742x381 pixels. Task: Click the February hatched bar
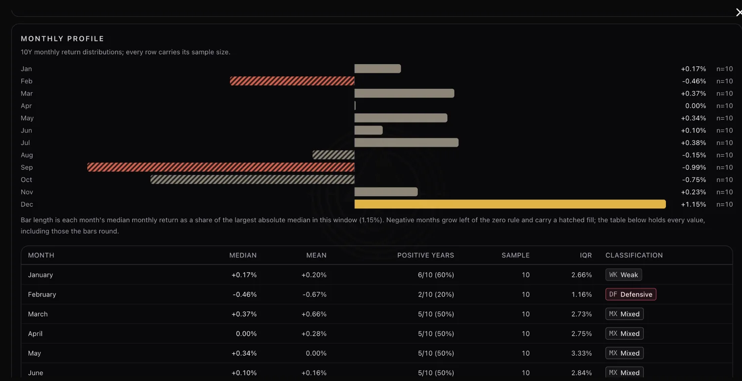292,81
